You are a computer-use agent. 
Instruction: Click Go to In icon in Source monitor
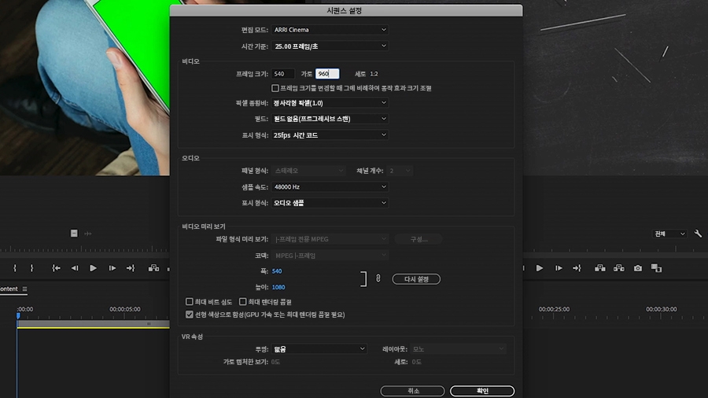[x=56, y=268]
